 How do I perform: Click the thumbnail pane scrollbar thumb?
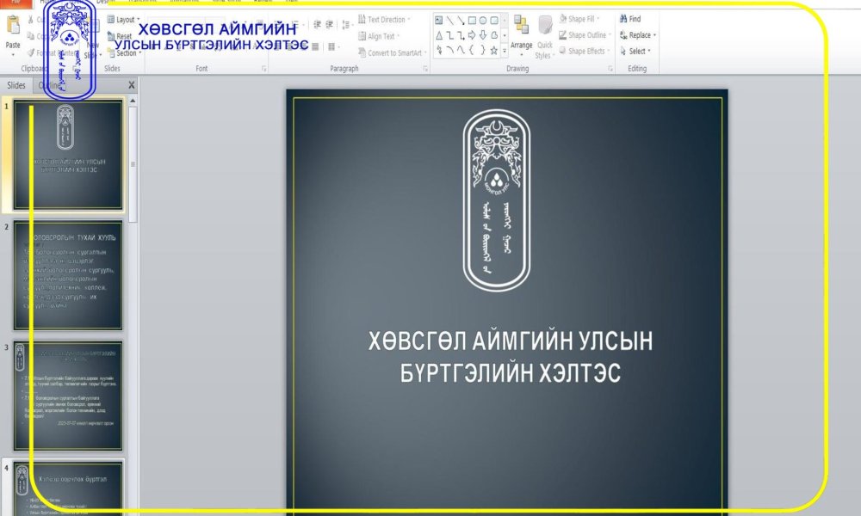[133, 164]
